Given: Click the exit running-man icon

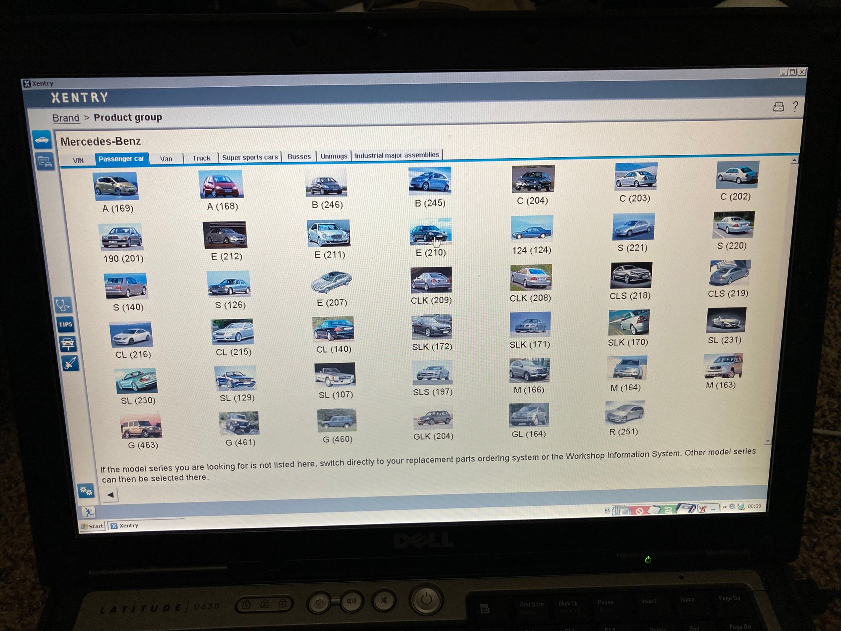Looking at the screenshot, I should click(89, 512).
